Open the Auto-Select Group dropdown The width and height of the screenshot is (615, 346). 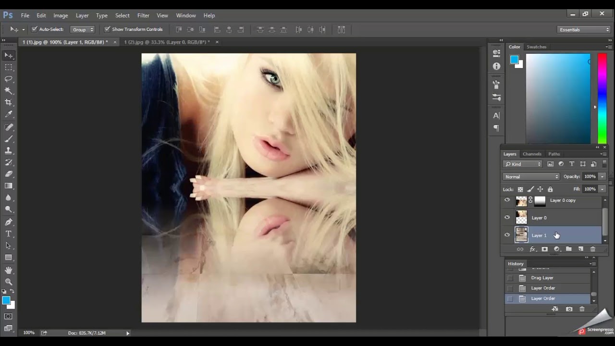(83, 29)
